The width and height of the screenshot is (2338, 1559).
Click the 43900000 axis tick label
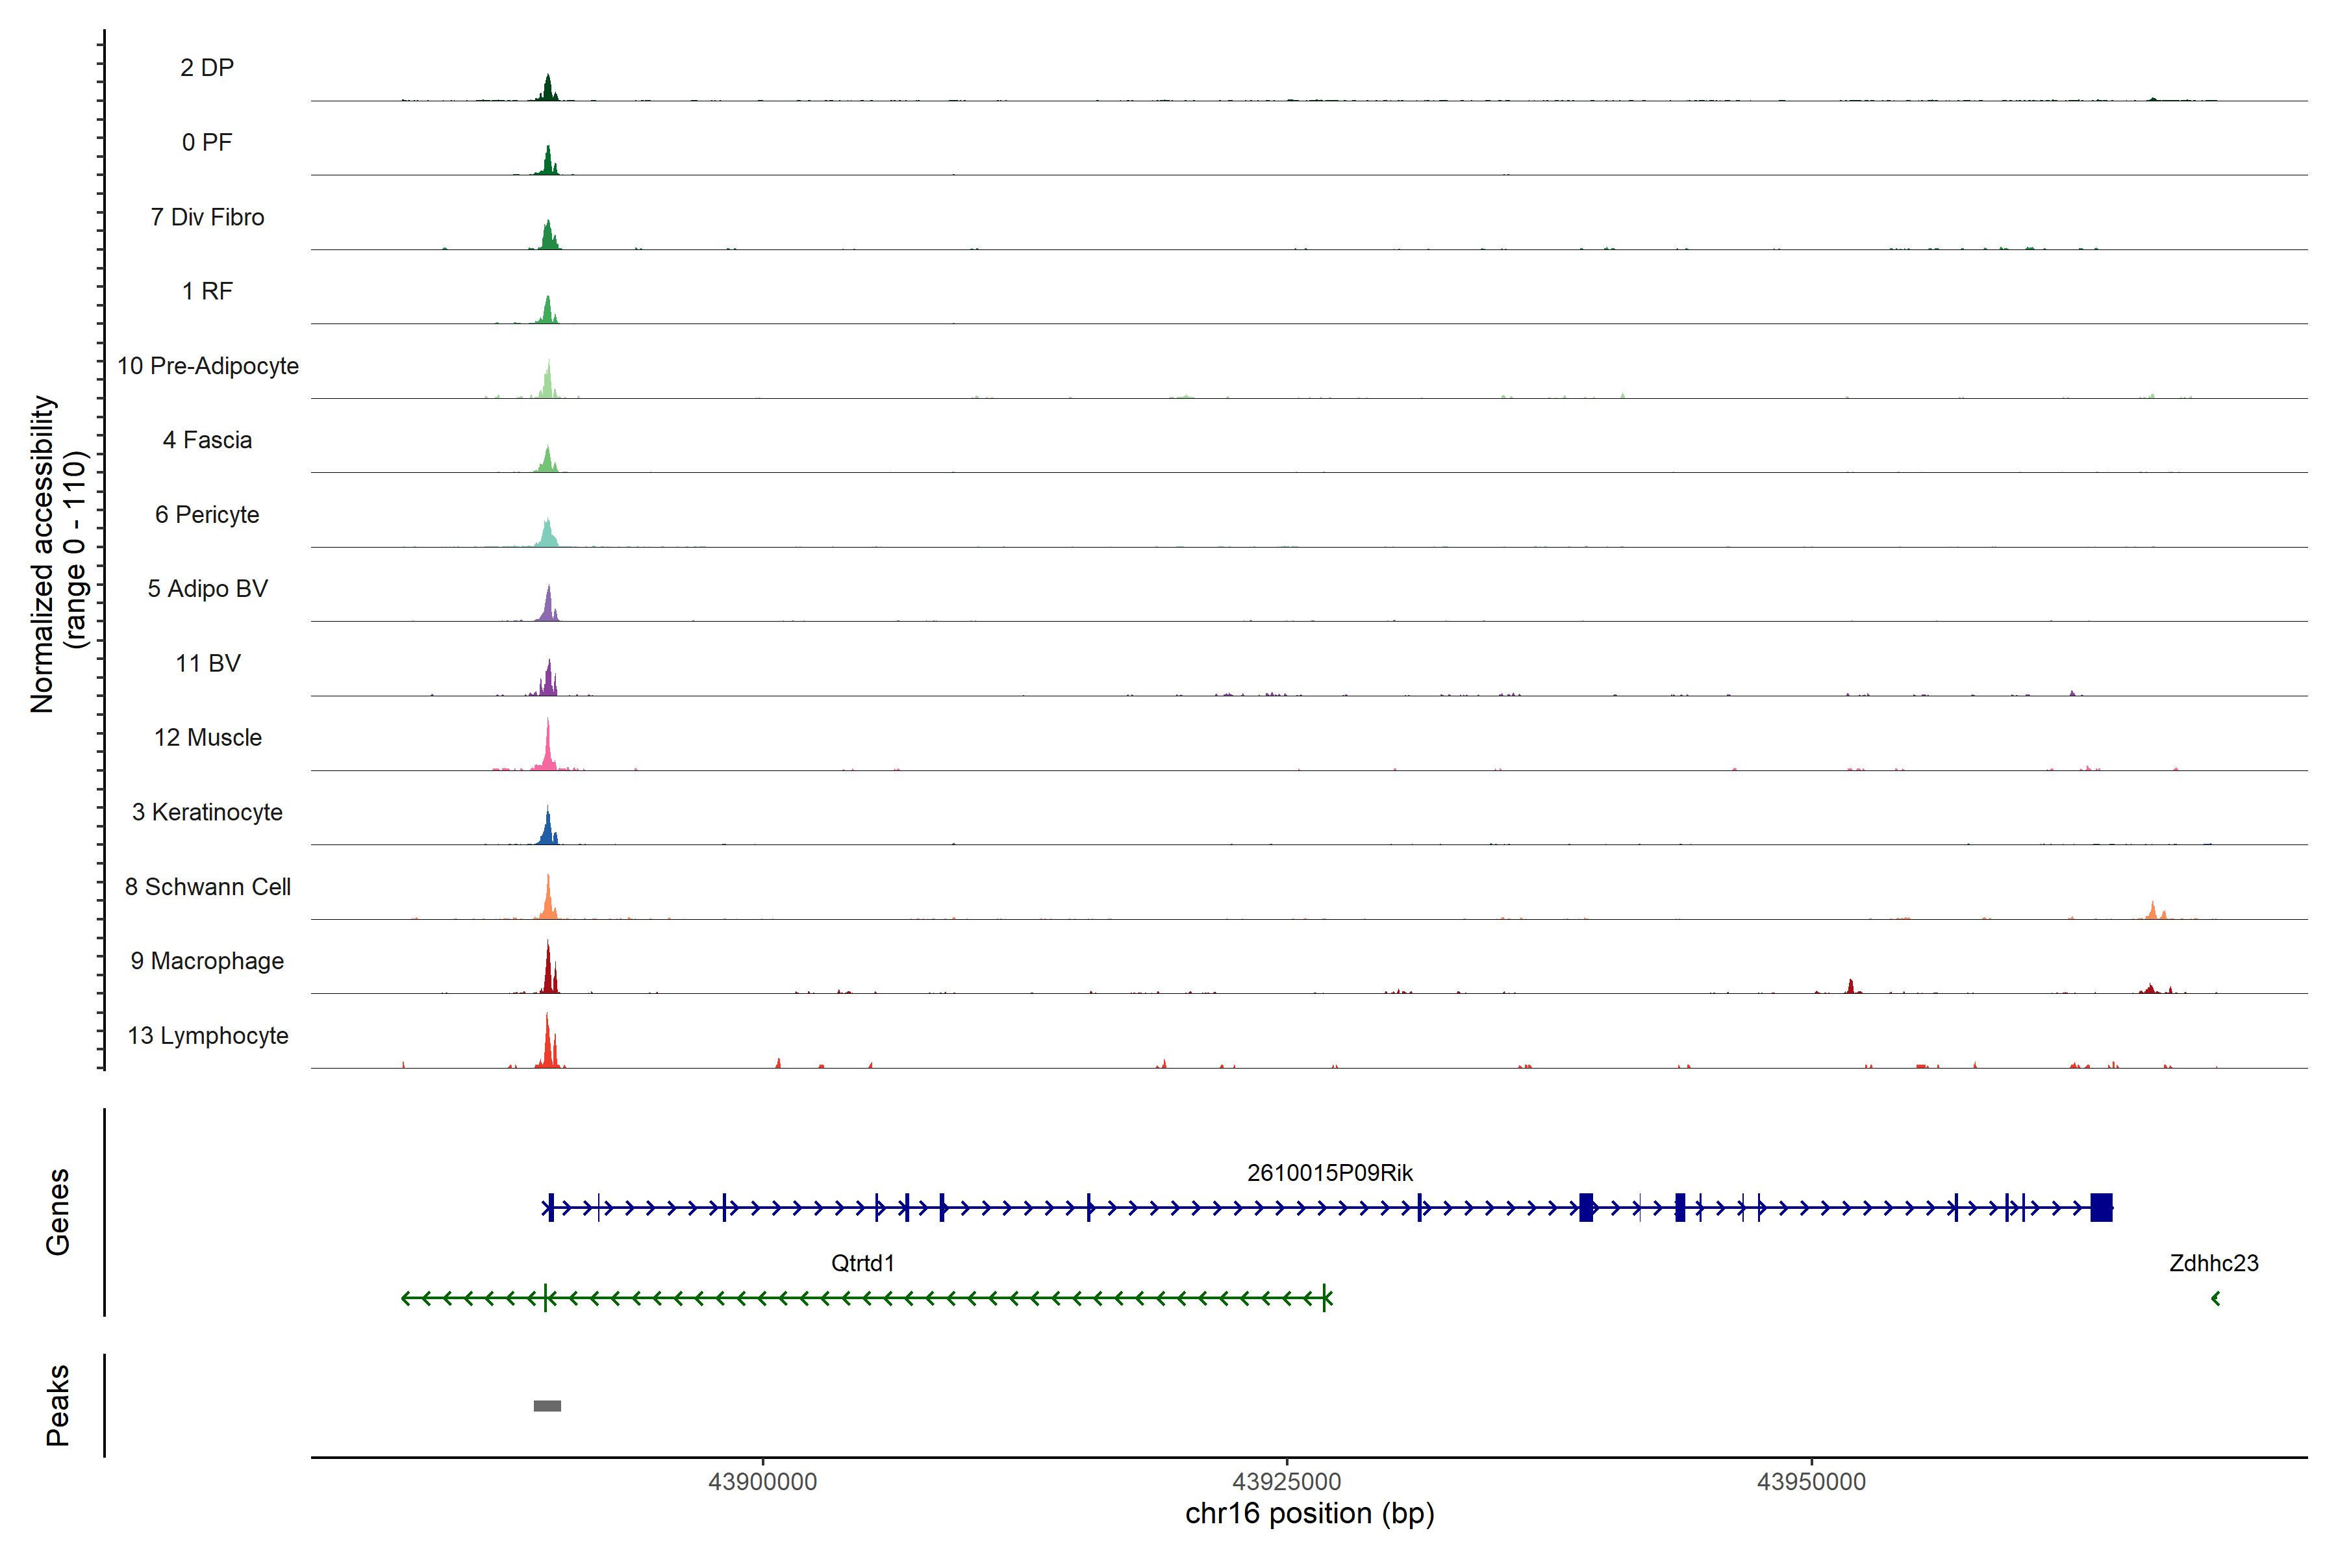tap(762, 1482)
